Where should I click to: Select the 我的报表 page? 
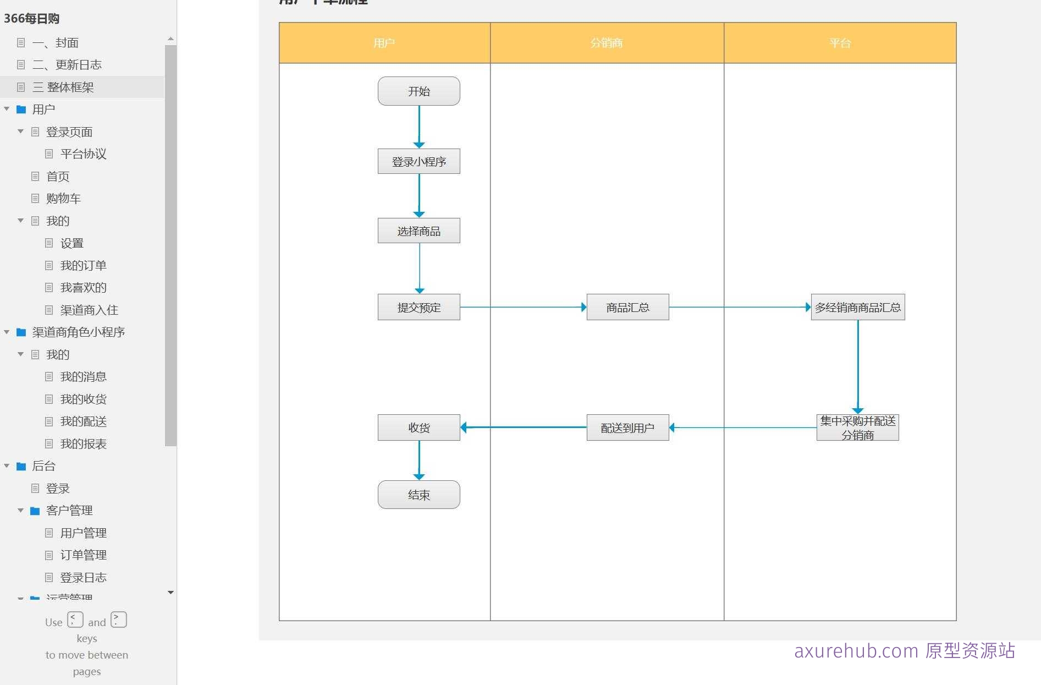click(x=83, y=444)
